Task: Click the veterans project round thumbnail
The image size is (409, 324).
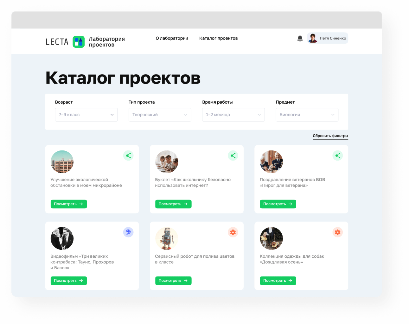Action: (x=271, y=162)
